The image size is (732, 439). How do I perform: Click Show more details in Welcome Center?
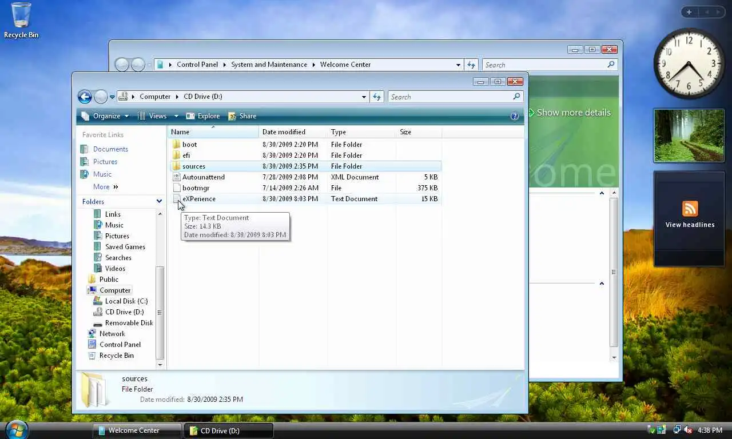point(569,113)
